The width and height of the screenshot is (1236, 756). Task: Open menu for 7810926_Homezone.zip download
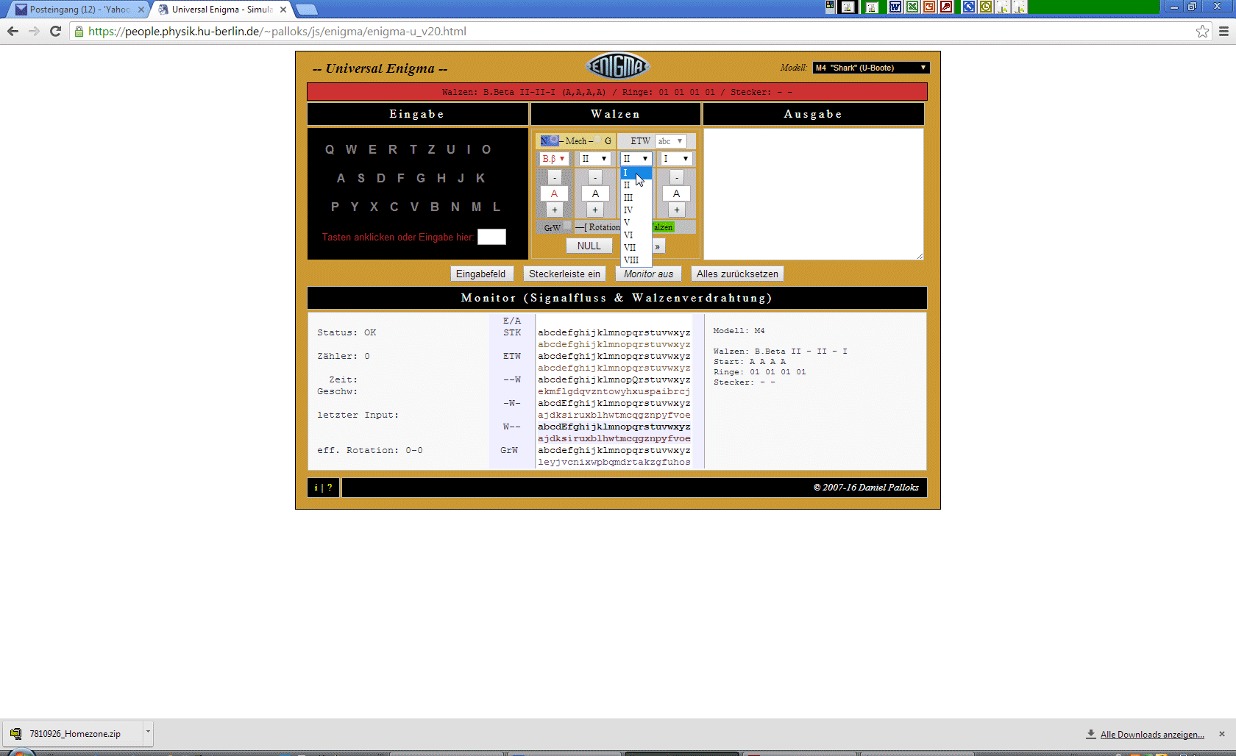click(148, 732)
